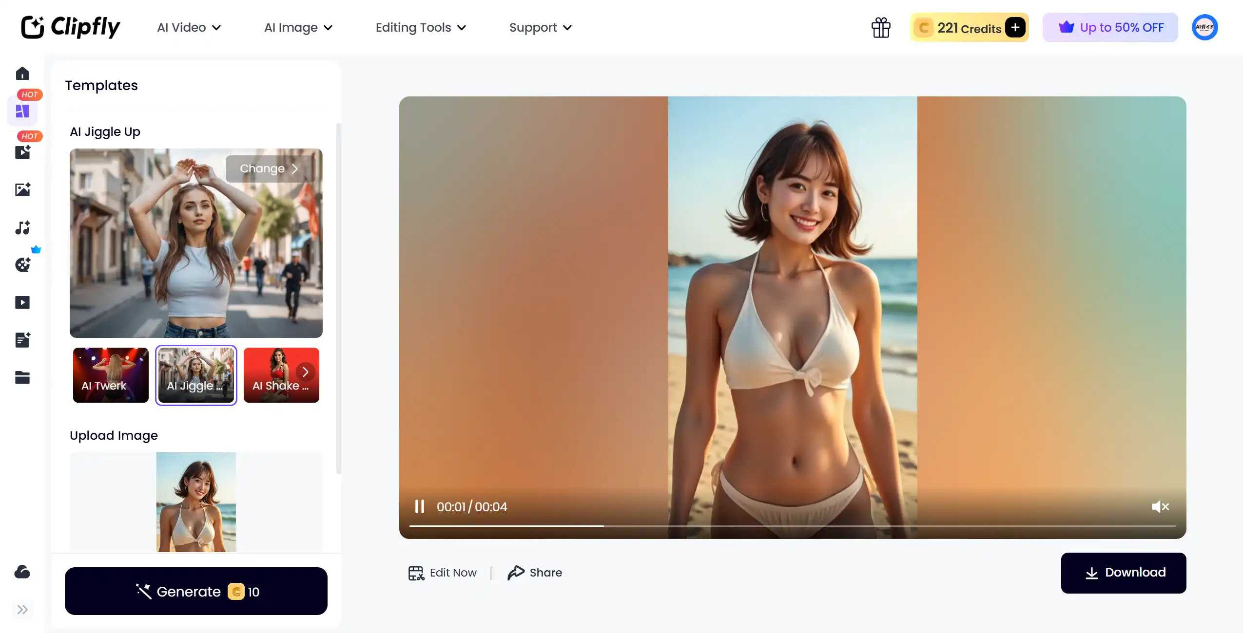Download the generated video

click(x=1123, y=573)
